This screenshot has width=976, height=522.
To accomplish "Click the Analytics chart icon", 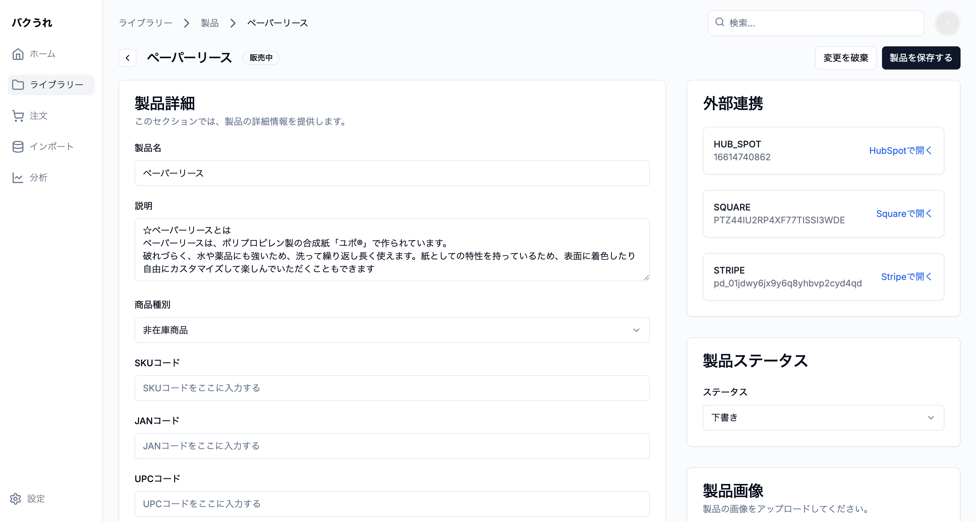I will click(x=18, y=178).
